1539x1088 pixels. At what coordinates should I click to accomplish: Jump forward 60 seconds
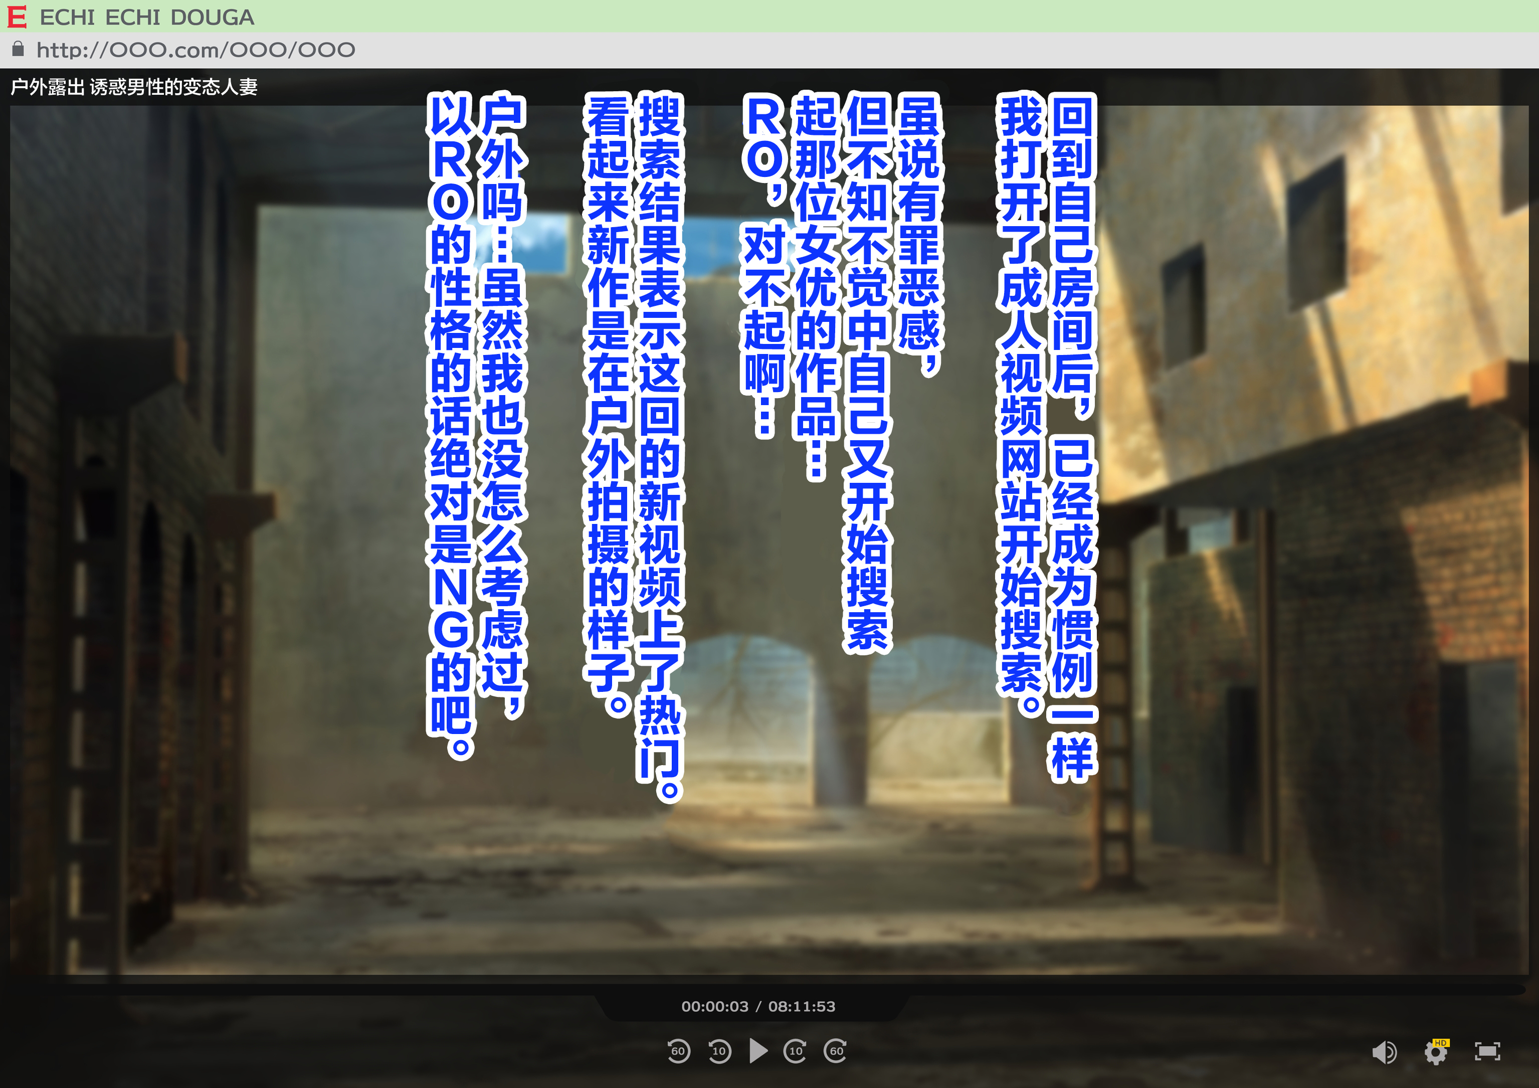[x=836, y=1050]
